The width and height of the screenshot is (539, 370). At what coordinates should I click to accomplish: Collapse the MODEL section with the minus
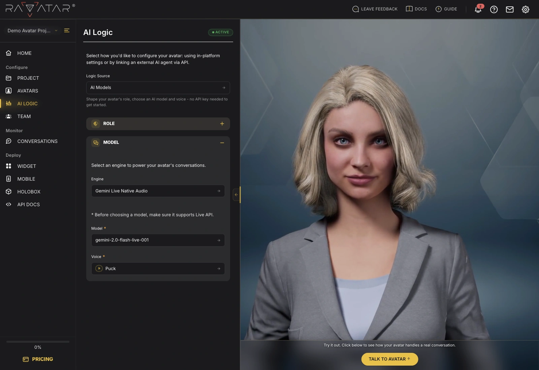(222, 143)
